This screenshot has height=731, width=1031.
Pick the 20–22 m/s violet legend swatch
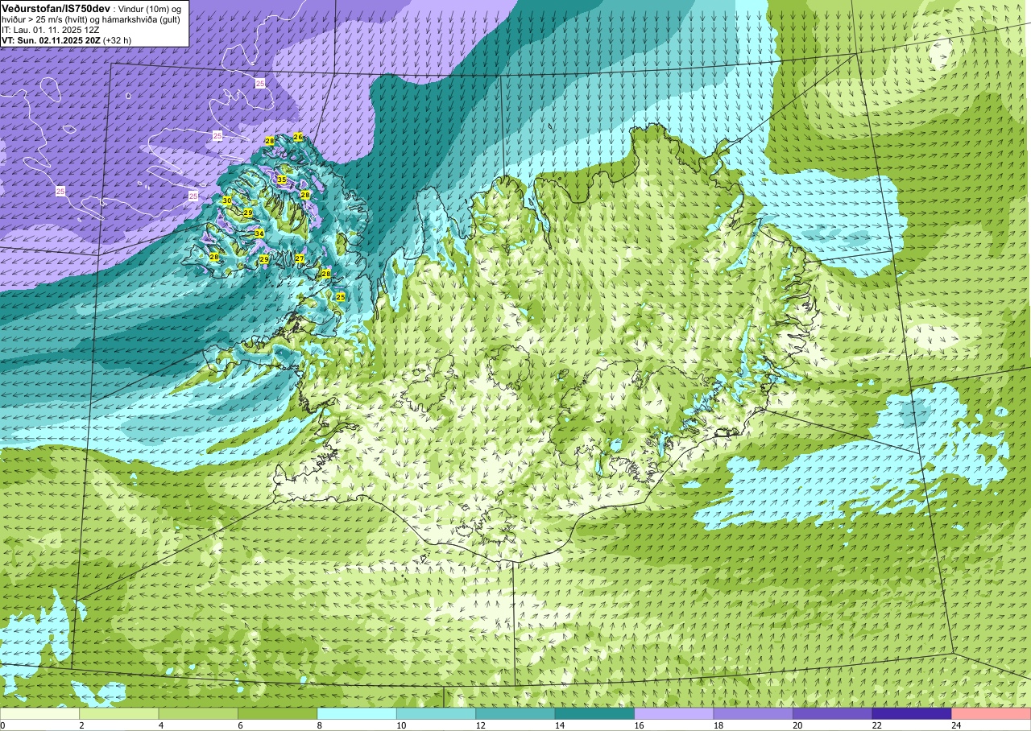[x=833, y=713]
